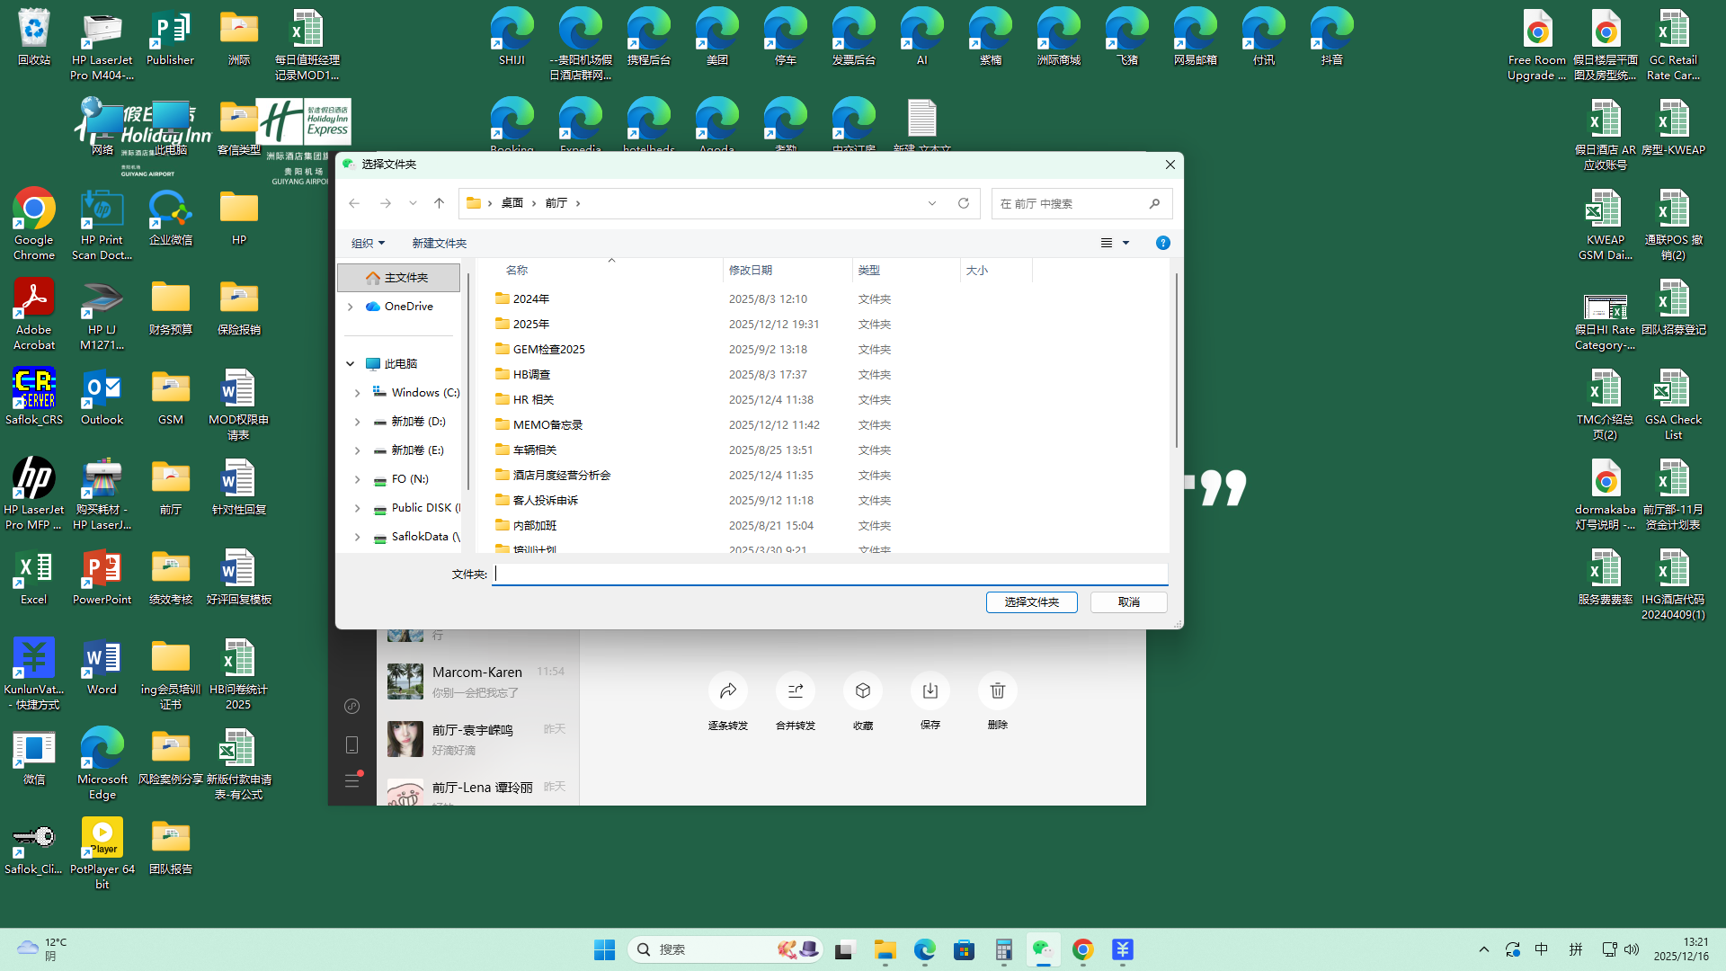Click the 保存 save download icon

[930, 690]
